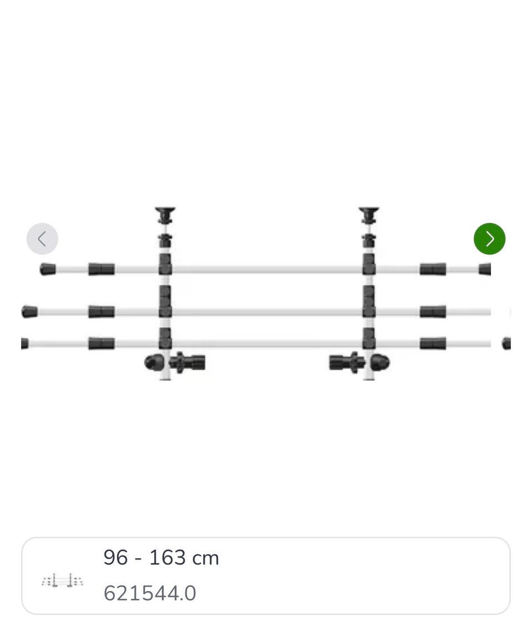This screenshot has width=532, height=622.
Task: Click the left black sleeve on middle bar
Action: tap(101, 312)
